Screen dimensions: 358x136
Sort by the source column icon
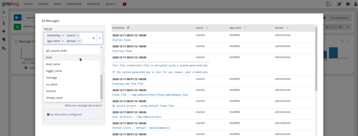207,28
